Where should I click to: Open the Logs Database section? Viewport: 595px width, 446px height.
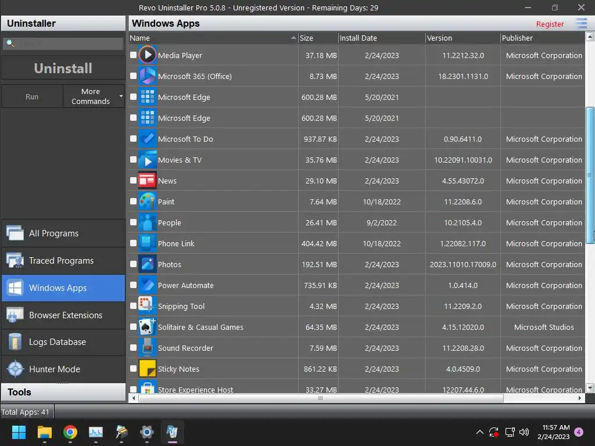click(x=63, y=342)
